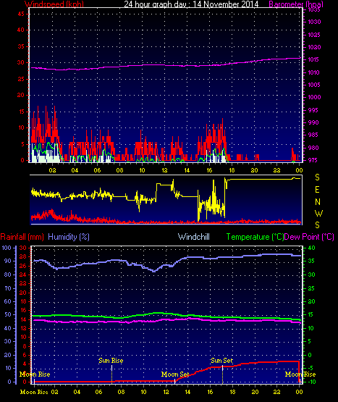
Task: Click the 22 hour tick on the bottom graph
Action: coord(276,392)
